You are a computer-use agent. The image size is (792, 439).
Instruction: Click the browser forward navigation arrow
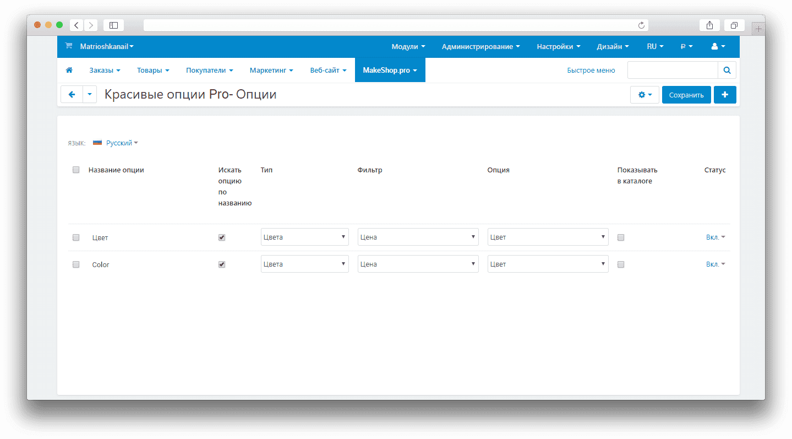pos(91,25)
